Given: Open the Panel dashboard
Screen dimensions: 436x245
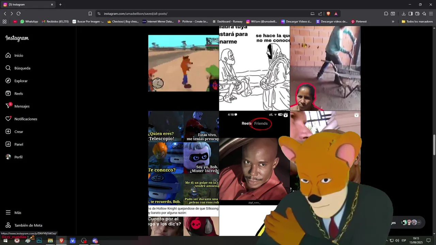Looking at the screenshot, I should pos(14,144).
